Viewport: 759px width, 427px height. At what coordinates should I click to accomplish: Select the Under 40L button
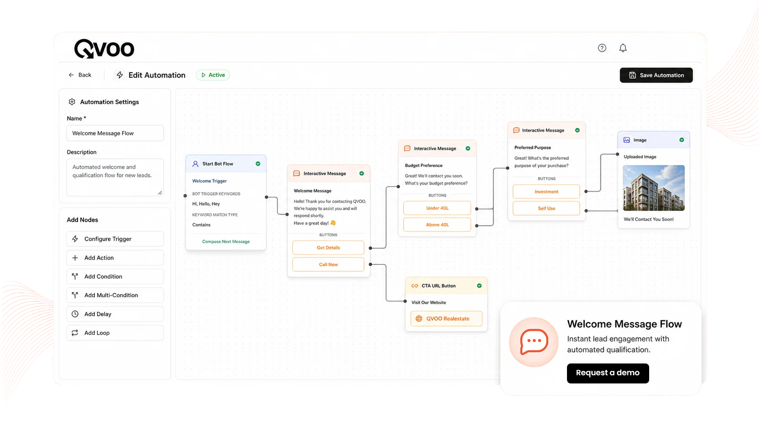437,208
